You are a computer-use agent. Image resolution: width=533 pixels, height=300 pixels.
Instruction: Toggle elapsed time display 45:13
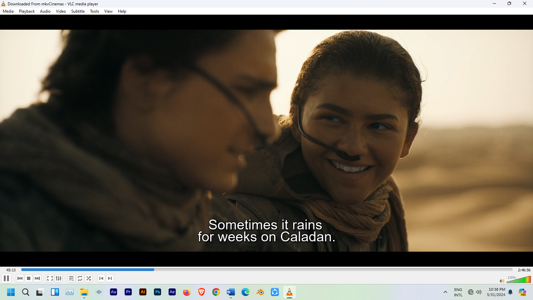tap(11, 270)
